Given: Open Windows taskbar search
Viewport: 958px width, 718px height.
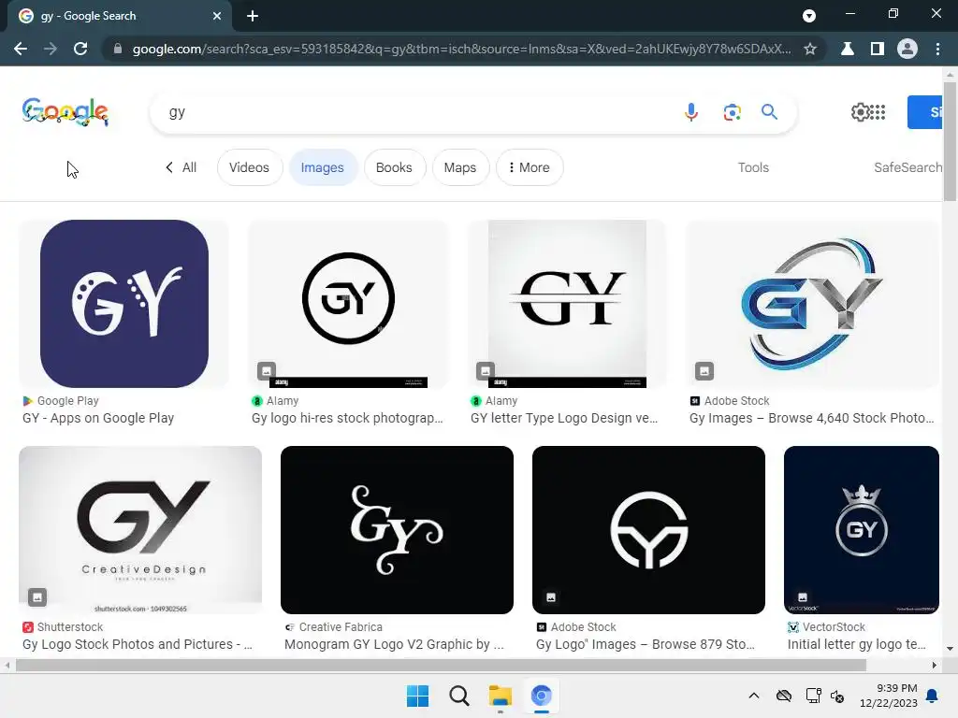Looking at the screenshot, I should click(x=458, y=696).
